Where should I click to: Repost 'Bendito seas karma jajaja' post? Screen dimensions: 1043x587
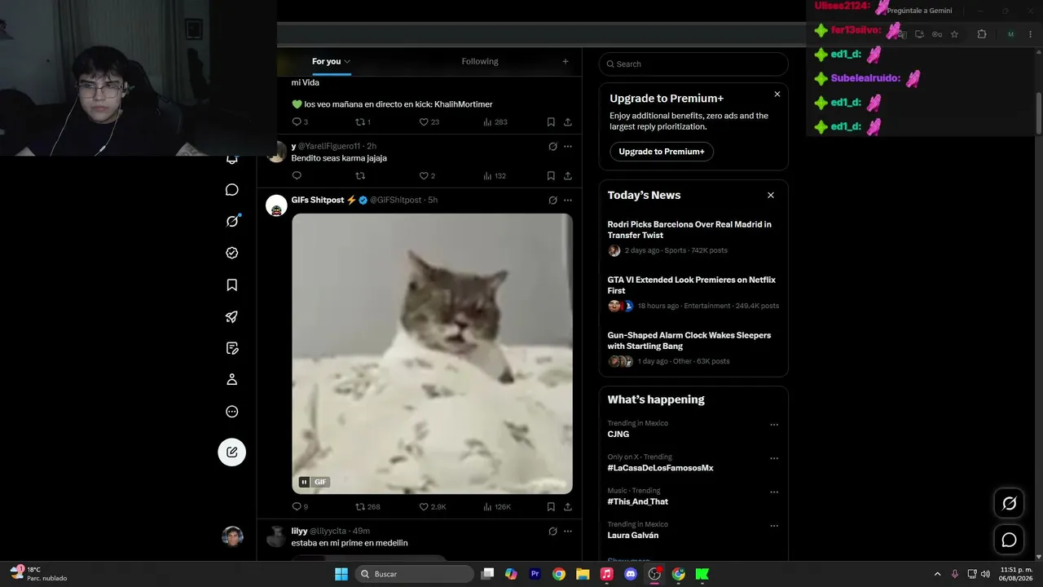[360, 176]
